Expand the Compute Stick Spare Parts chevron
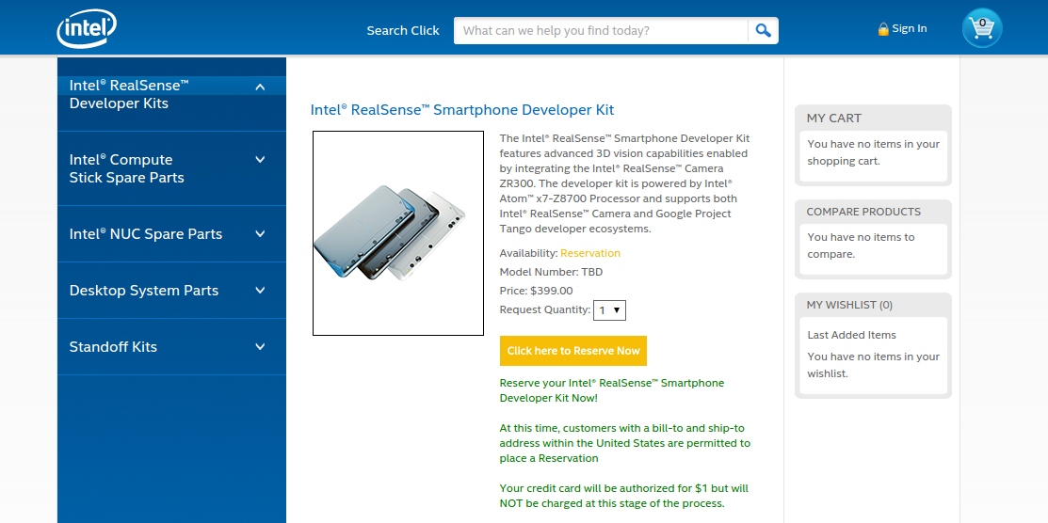The width and height of the screenshot is (1048, 523). (261, 160)
